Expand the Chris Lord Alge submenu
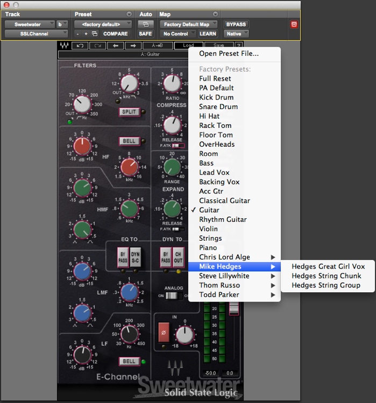 (x=235, y=257)
